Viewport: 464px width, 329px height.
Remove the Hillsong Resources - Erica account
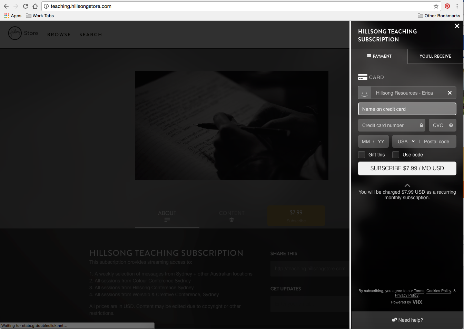(x=450, y=93)
